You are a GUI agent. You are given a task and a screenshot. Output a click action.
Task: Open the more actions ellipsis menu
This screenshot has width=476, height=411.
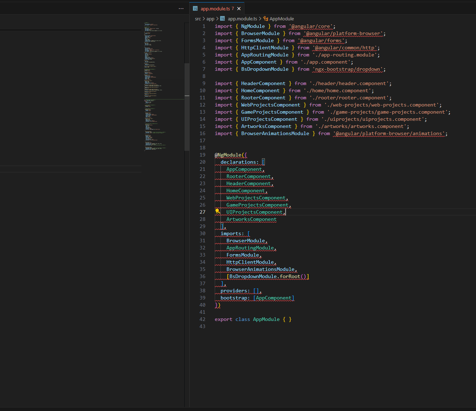click(x=181, y=9)
